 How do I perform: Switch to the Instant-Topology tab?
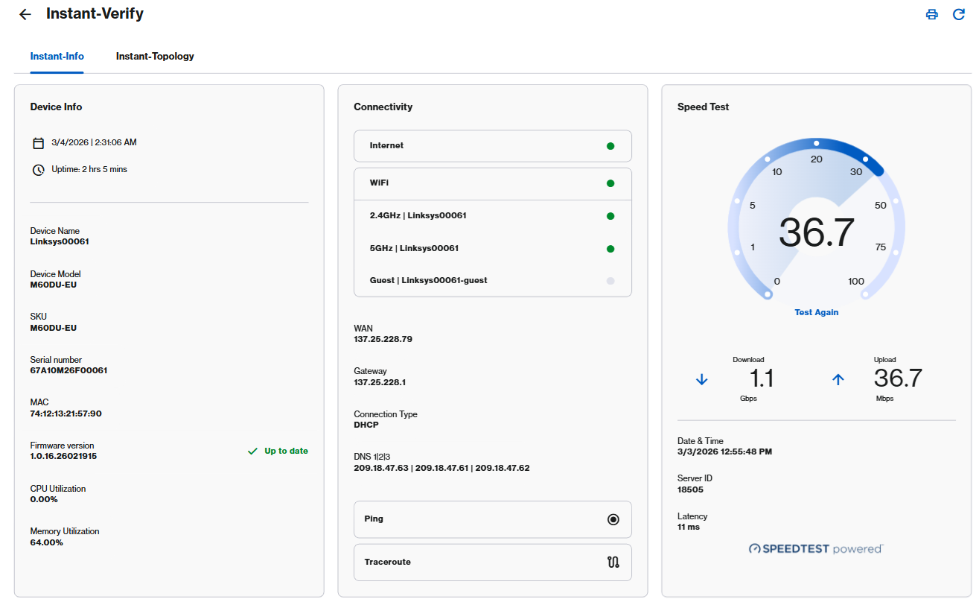(155, 56)
